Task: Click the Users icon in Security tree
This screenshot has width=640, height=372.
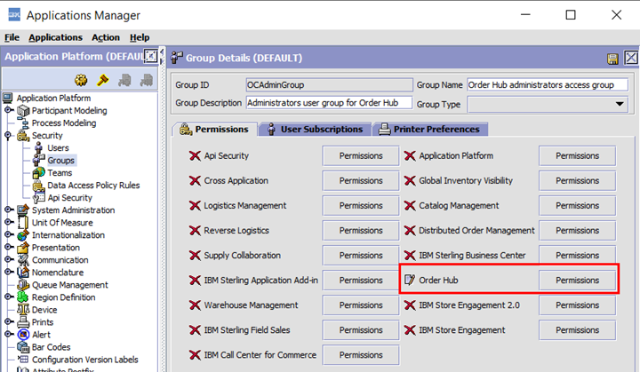Action: coord(38,147)
